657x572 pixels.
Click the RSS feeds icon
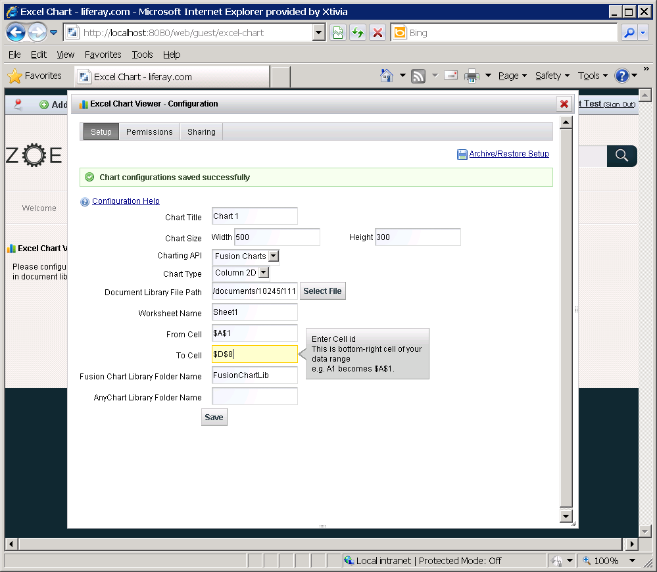point(418,76)
